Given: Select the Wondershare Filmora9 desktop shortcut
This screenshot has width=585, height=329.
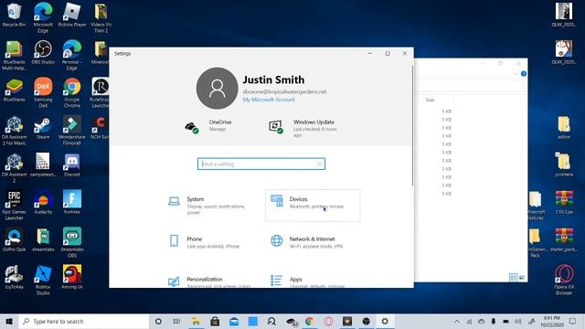Looking at the screenshot, I should tap(72, 130).
